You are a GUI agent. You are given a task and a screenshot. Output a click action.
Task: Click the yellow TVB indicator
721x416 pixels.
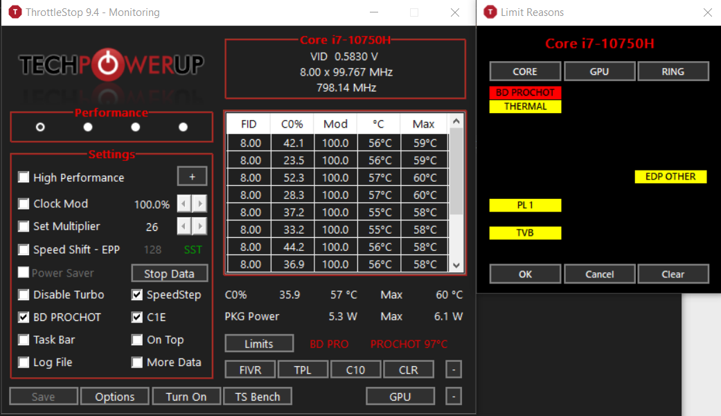(525, 233)
